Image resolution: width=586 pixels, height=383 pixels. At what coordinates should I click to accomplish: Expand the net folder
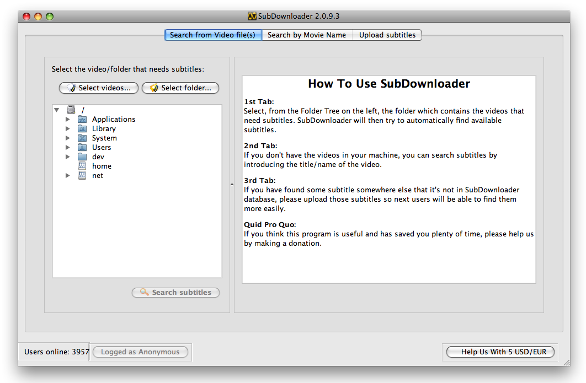68,175
